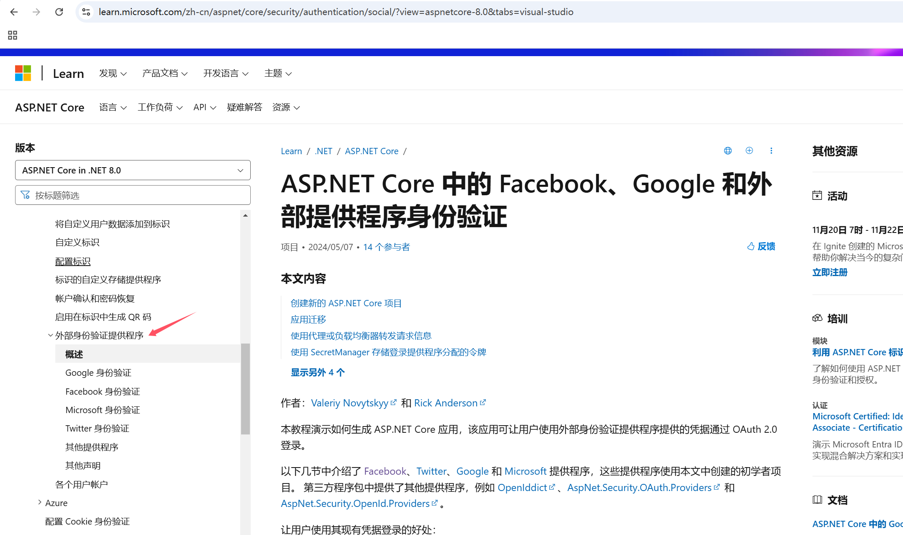The width and height of the screenshot is (903, 535).
Task: Jump to 使用代理或负载均衡器转发请求信息 section
Action: 361,336
